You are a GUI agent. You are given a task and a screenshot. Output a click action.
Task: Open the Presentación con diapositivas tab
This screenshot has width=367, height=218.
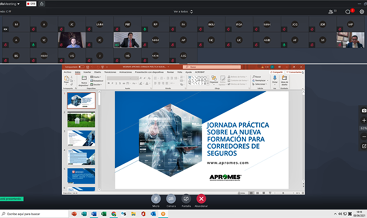[150, 72]
